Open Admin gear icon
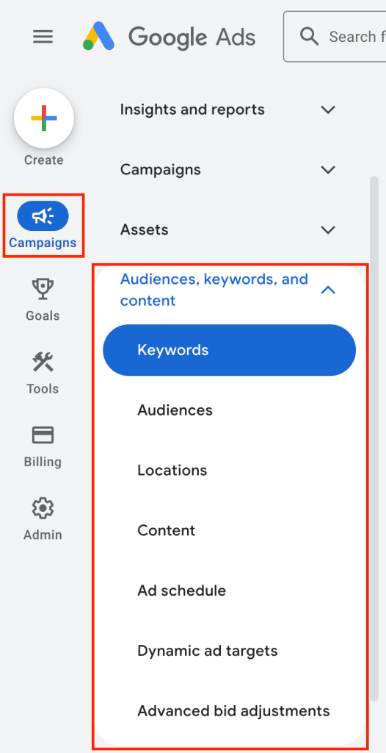 click(43, 508)
